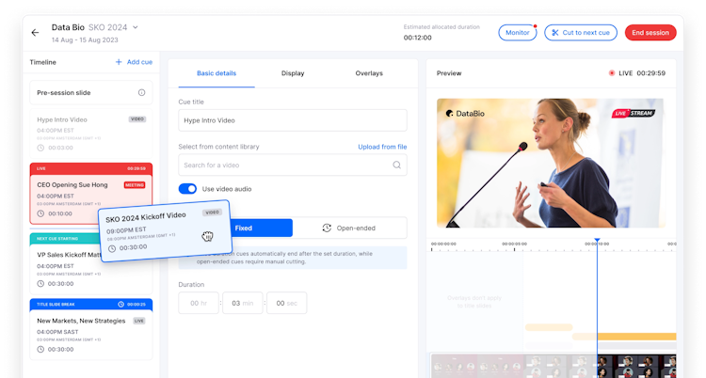Switch to the Display tab

tap(293, 73)
